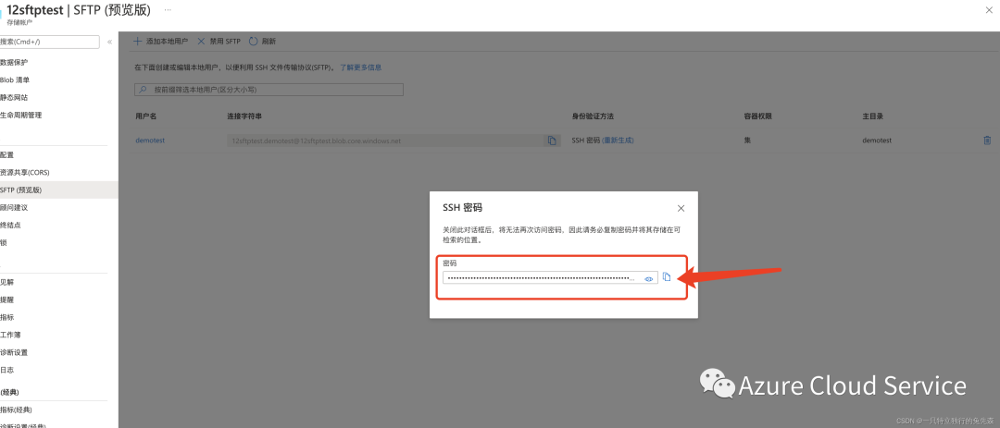Copy the demotest connection string
Image resolution: width=1000 pixels, height=428 pixels.
pyautogui.click(x=552, y=141)
